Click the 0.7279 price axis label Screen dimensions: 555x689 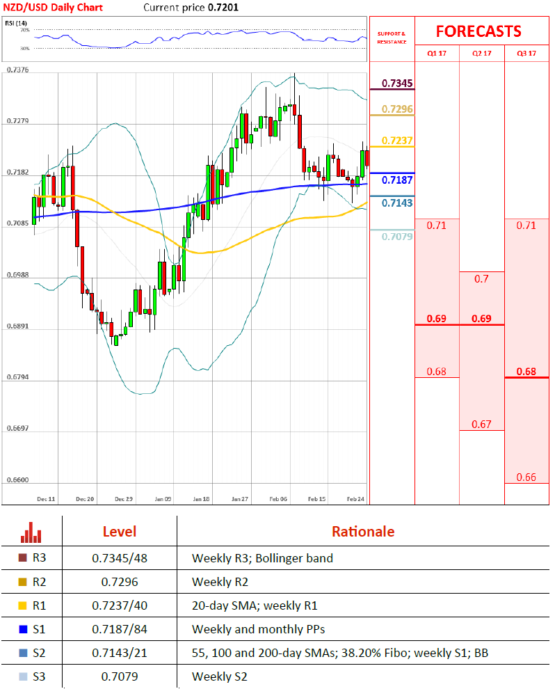pyautogui.click(x=17, y=121)
